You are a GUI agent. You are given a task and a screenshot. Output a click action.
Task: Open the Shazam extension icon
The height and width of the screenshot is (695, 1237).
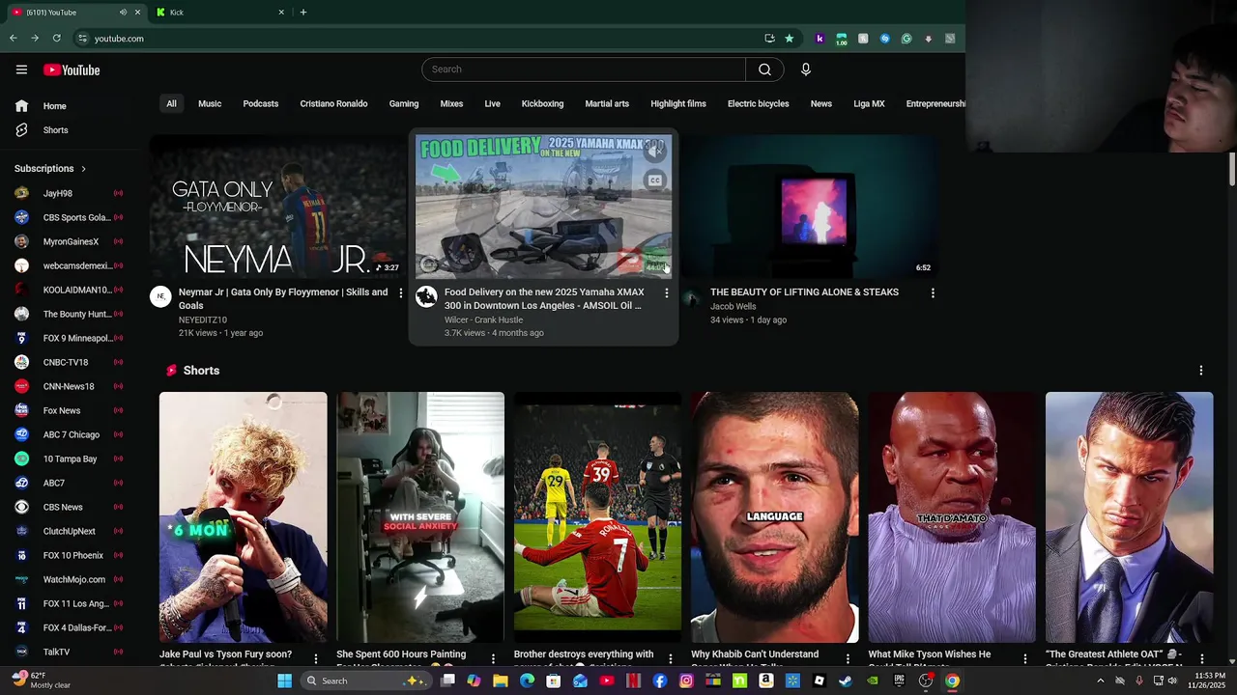[884, 39]
